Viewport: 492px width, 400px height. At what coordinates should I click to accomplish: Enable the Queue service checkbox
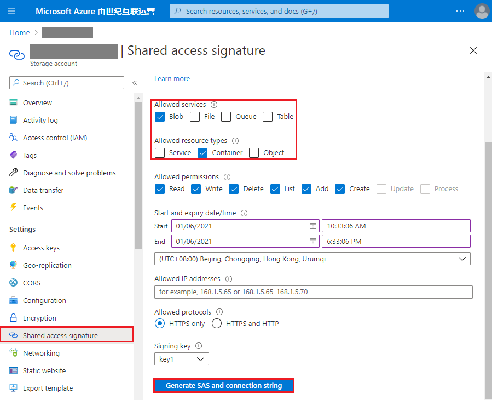(x=226, y=117)
